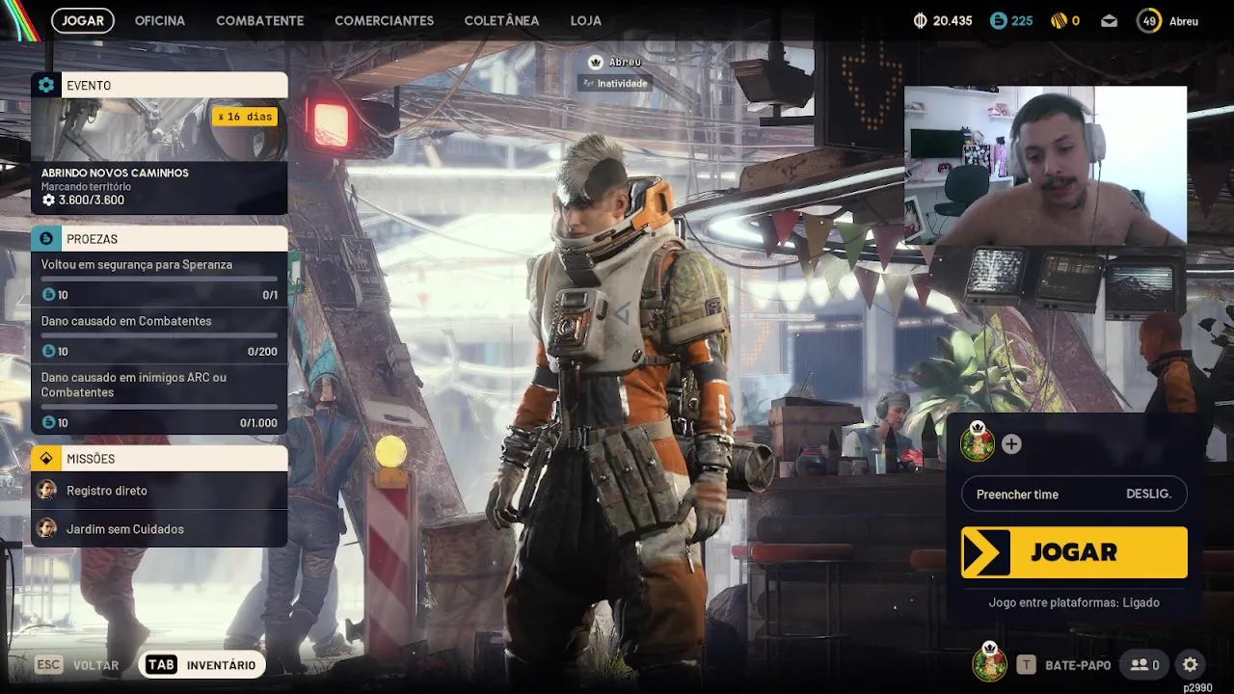Image resolution: width=1234 pixels, height=694 pixels.
Task: Open Abreu's level 49 profile badge
Action: pyautogui.click(x=1148, y=20)
